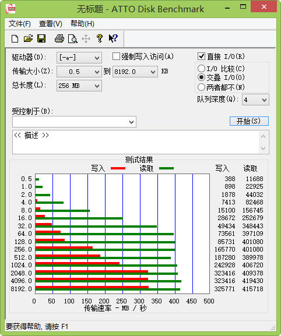Enable 强制写入访问(A) checkbox

(116, 56)
